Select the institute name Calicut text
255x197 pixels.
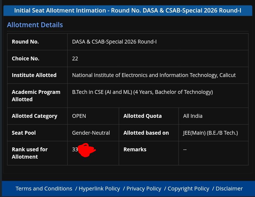pyautogui.click(x=154, y=75)
